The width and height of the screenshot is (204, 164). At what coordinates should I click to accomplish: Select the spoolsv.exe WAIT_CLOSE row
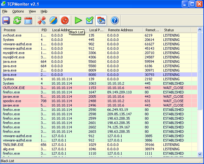pos(99,101)
